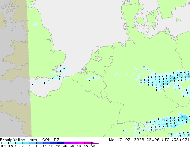Click the legend scale label '0.5'
This screenshot has width=190, height=147.
coord(10,146)
